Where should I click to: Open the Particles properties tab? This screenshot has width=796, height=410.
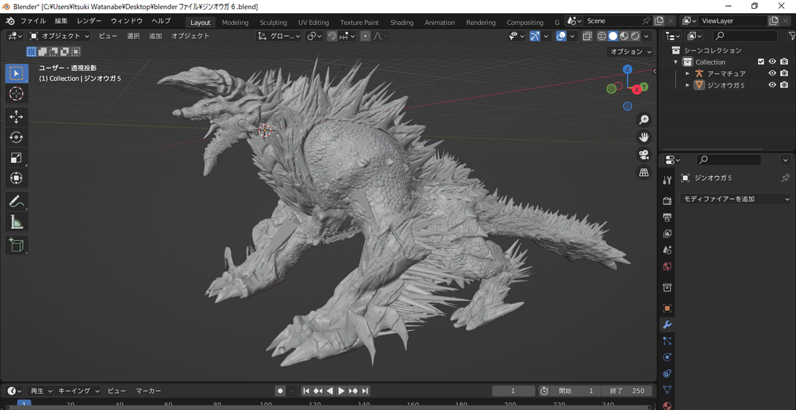coord(667,341)
